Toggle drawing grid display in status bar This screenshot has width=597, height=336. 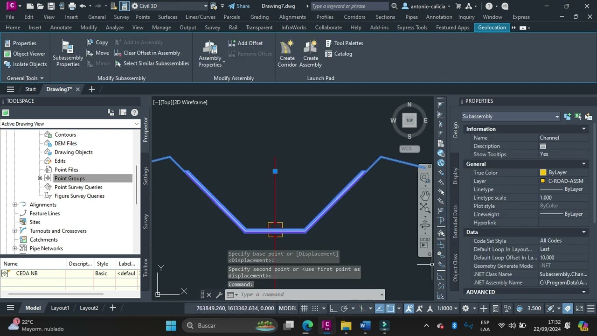[304, 308]
